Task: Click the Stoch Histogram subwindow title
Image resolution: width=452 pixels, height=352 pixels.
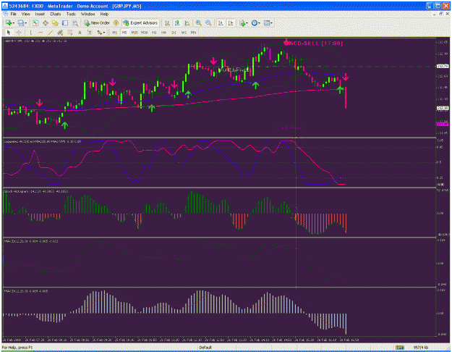Action: (x=36, y=191)
